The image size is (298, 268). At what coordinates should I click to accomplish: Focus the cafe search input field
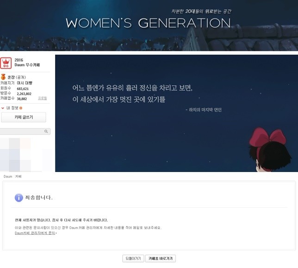pos(22,132)
